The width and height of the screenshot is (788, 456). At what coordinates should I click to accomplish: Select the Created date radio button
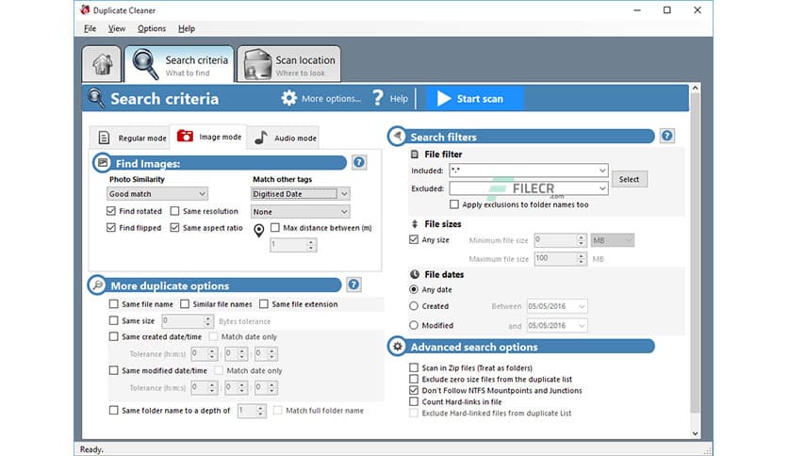(414, 306)
